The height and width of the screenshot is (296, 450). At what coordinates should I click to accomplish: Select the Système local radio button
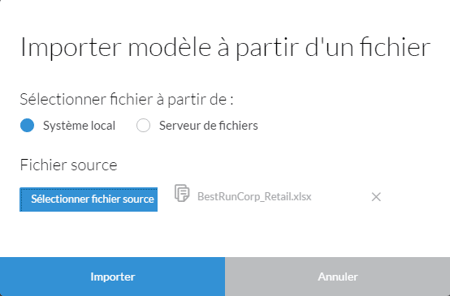click(x=28, y=126)
